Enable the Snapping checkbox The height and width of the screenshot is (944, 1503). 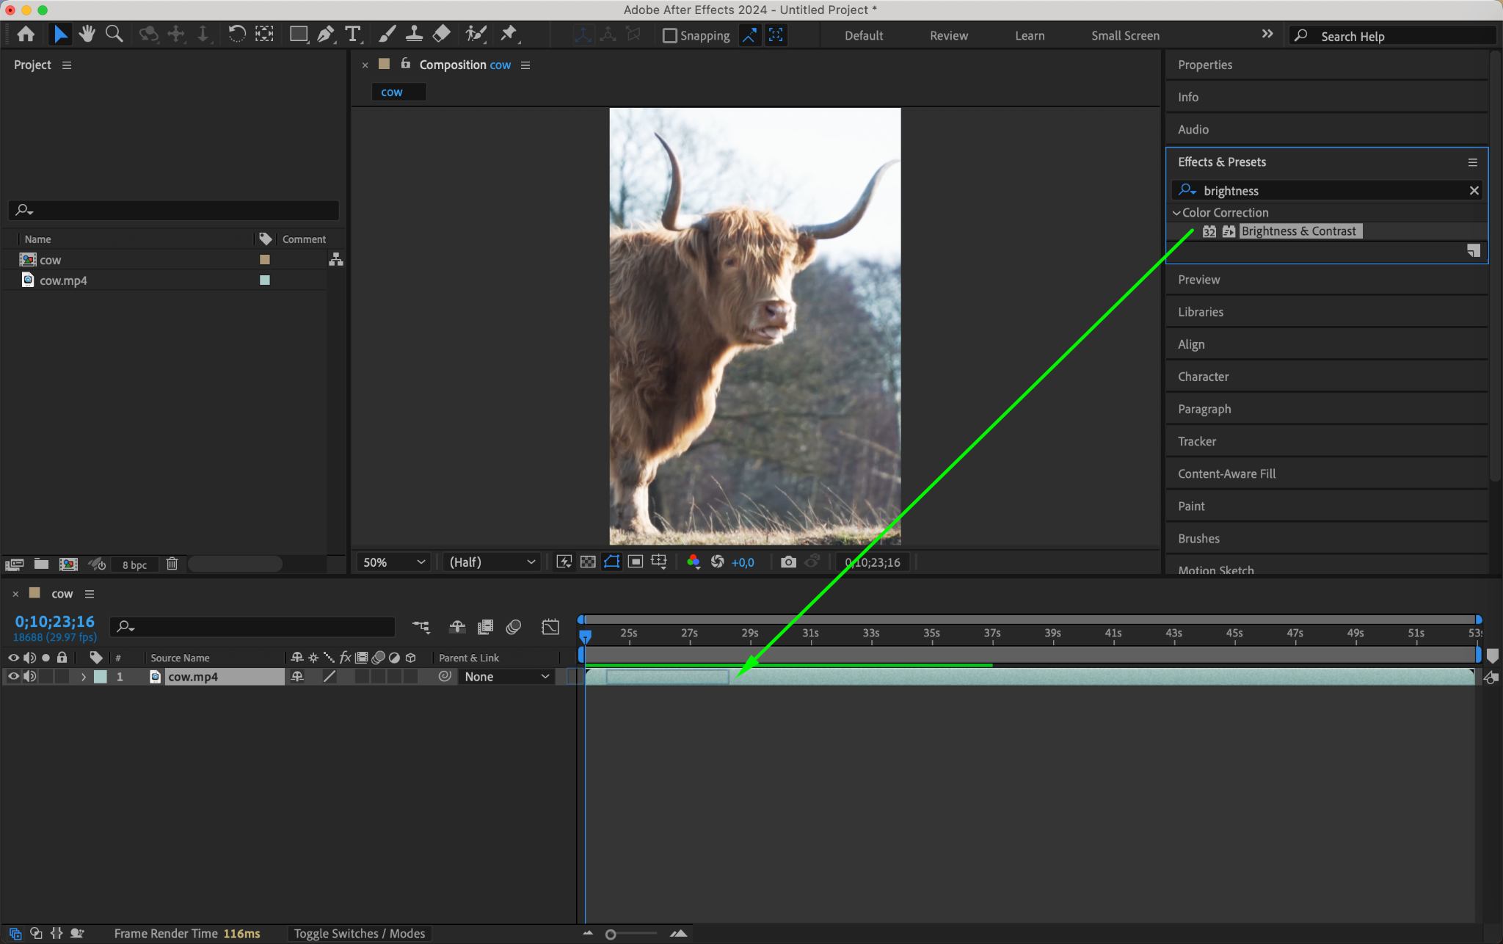tap(669, 35)
